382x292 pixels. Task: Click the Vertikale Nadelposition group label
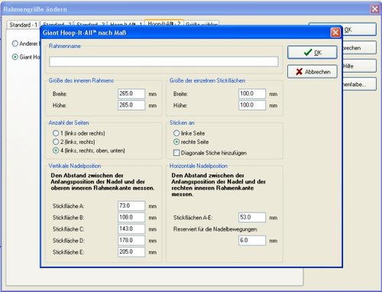click(x=75, y=166)
